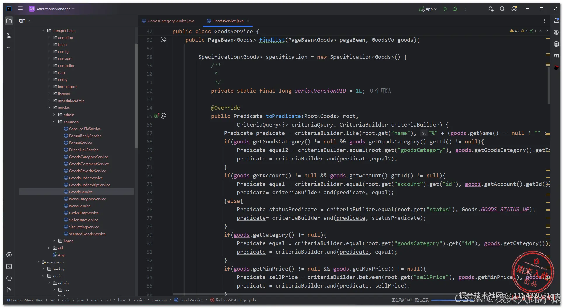This screenshot has height=308, width=563.
Task: Open the Problems tool window icon
Action: (x=9, y=278)
